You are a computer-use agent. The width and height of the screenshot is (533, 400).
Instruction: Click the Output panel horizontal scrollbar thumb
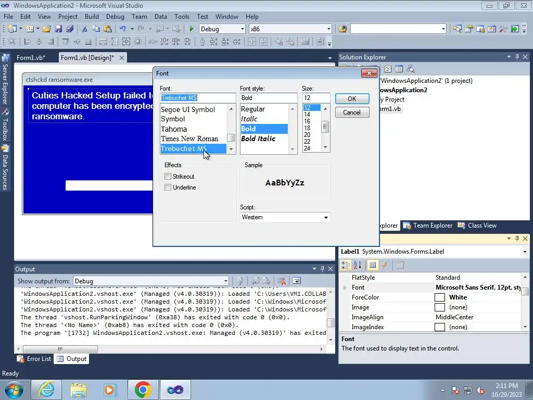click(60, 349)
